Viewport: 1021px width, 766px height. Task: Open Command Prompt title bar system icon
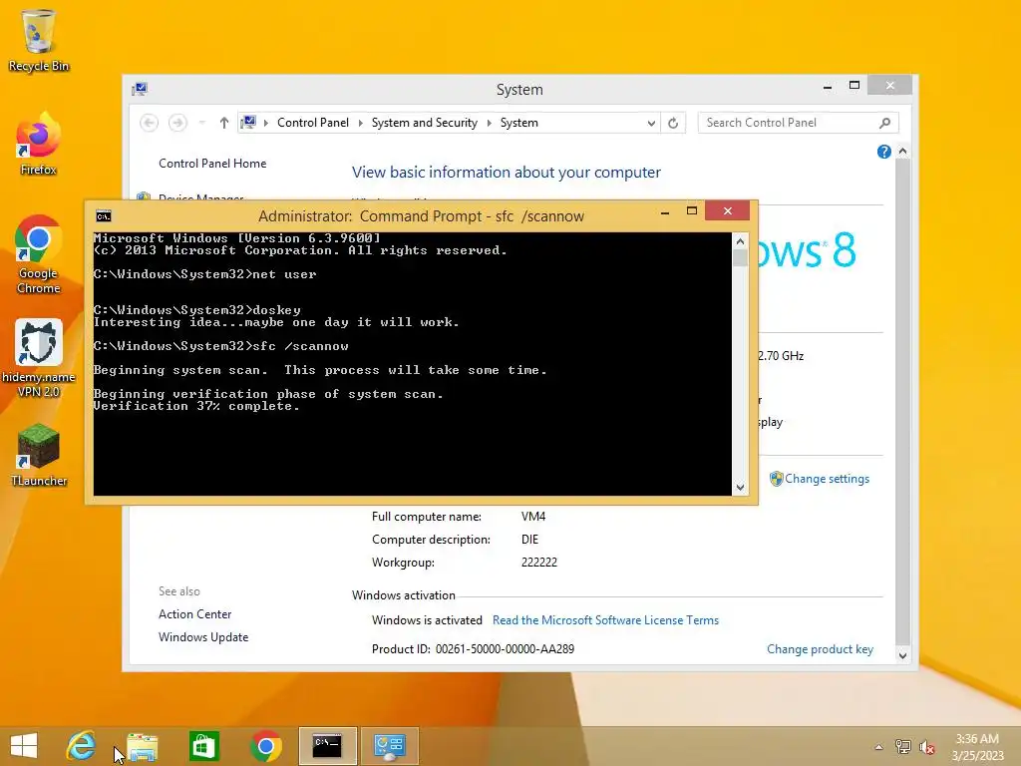pos(104,216)
